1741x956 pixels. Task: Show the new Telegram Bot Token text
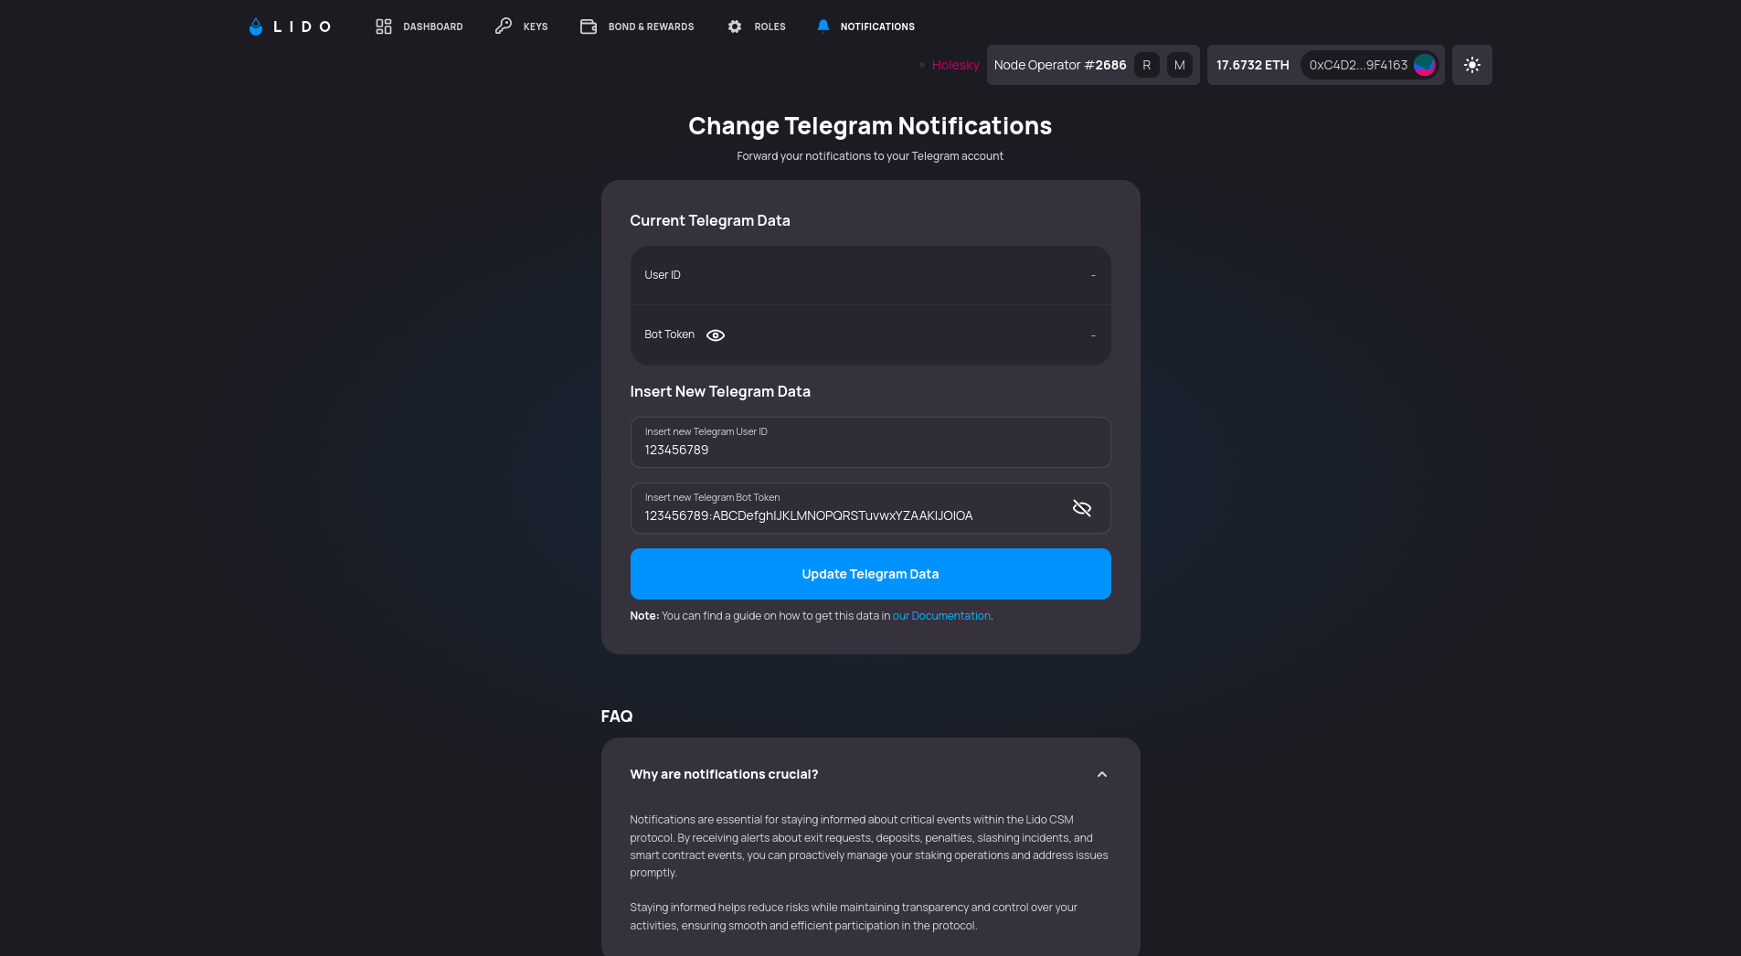(x=1082, y=507)
